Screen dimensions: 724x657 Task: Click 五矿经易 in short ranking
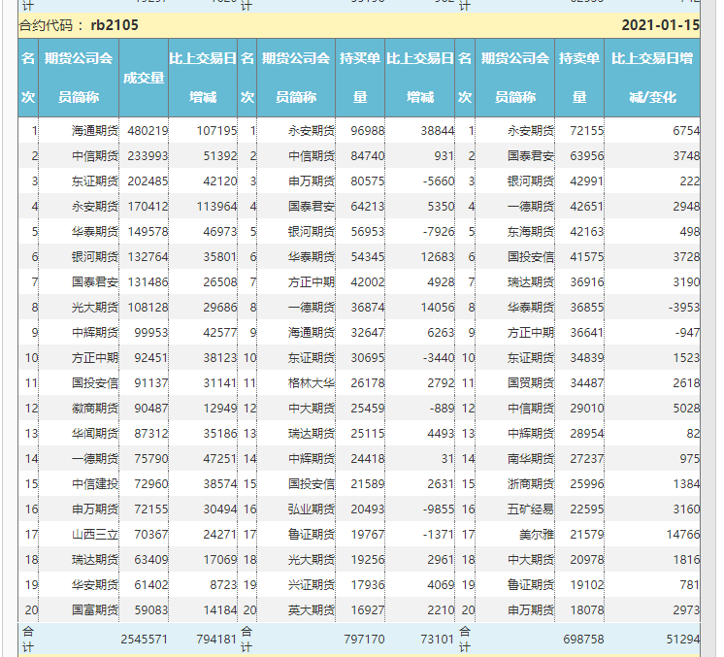531,509
